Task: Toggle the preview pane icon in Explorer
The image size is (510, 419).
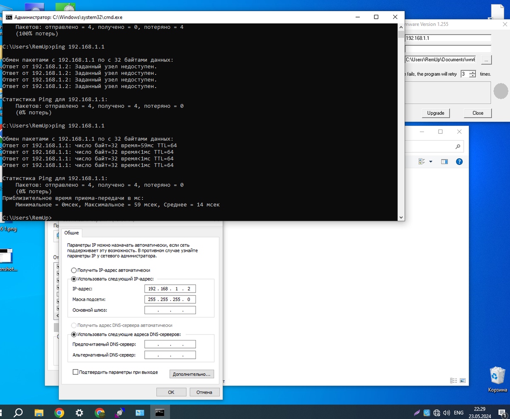Action: tap(445, 162)
